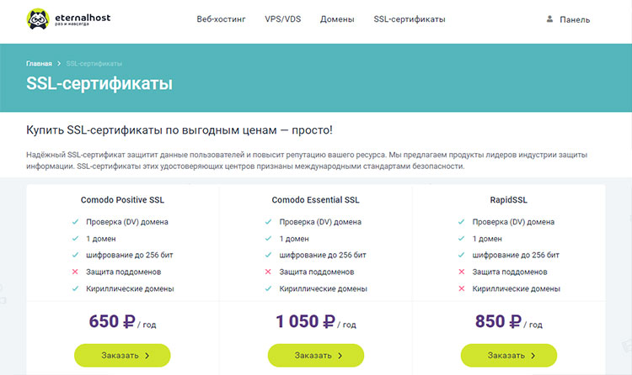Follow the Главная breadcrumb link

[x=39, y=64]
